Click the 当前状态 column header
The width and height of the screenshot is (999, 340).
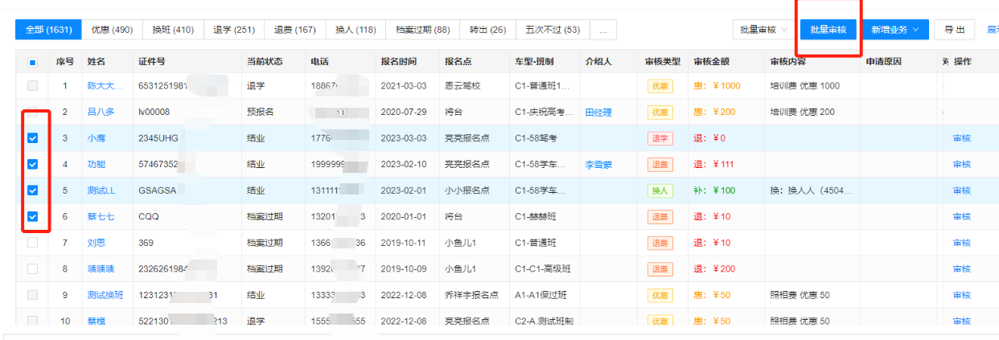click(265, 62)
